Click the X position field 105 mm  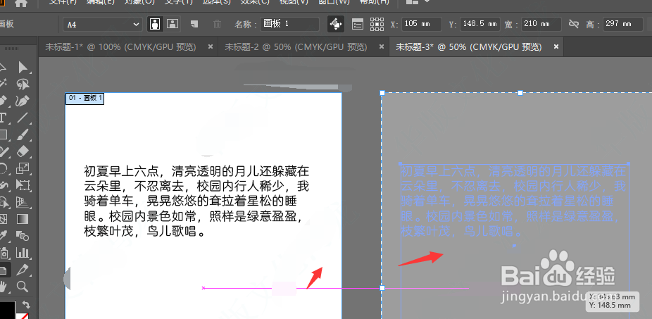pyautogui.click(x=422, y=24)
